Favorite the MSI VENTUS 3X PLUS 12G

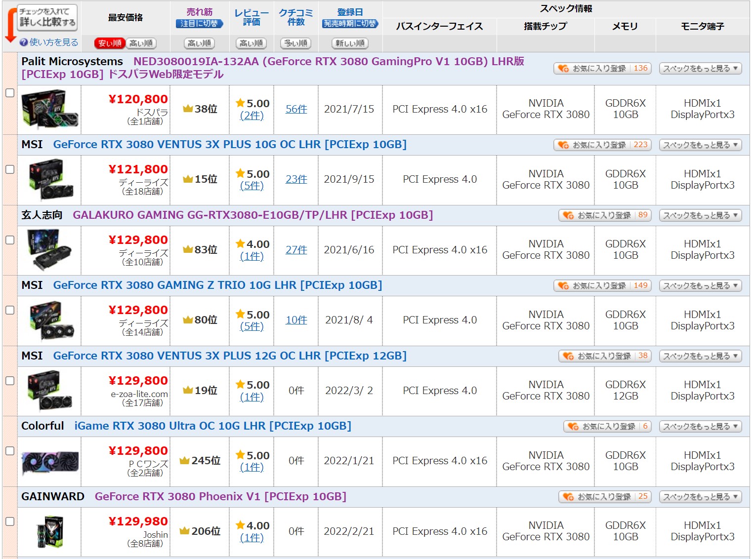pyautogui.click(x=605, y=356)
